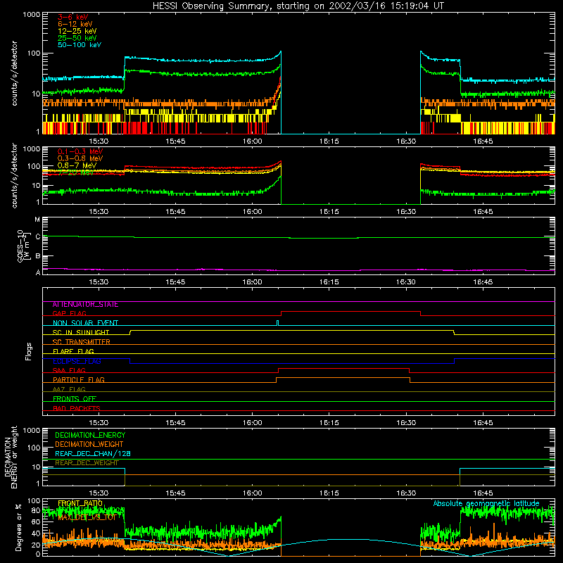563x563 pixels.
Task: Click 16:30 tick below the MeV count panel
Action: [406, 212]
